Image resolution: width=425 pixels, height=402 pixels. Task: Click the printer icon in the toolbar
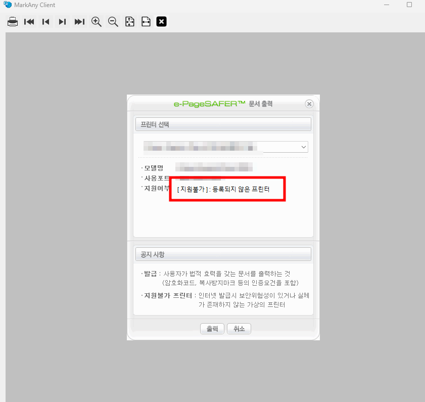point(13,22)
